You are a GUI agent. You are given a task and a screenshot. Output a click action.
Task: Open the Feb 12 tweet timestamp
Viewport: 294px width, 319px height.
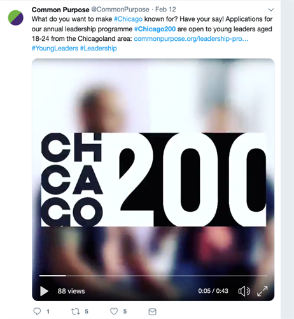pyautogui.click(x=165, y=10)
